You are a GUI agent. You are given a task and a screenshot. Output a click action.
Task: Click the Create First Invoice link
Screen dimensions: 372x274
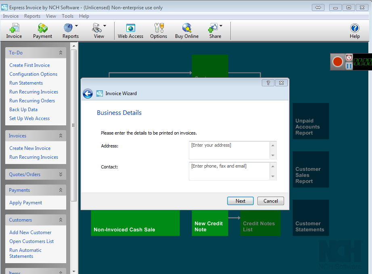point(30,65)
